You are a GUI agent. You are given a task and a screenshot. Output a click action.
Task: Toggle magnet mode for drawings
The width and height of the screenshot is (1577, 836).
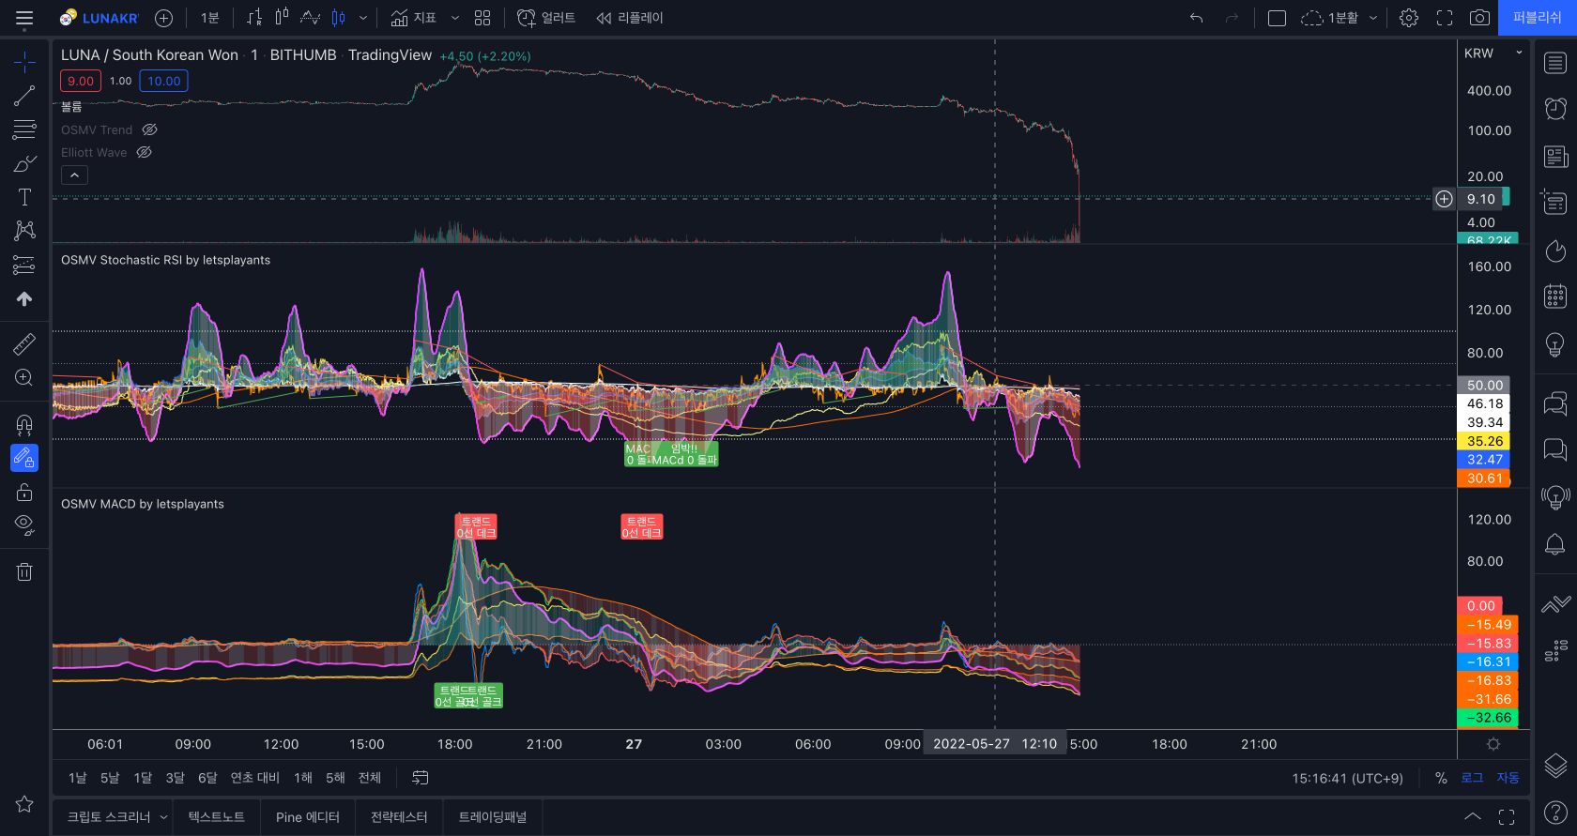click(24, 425)
